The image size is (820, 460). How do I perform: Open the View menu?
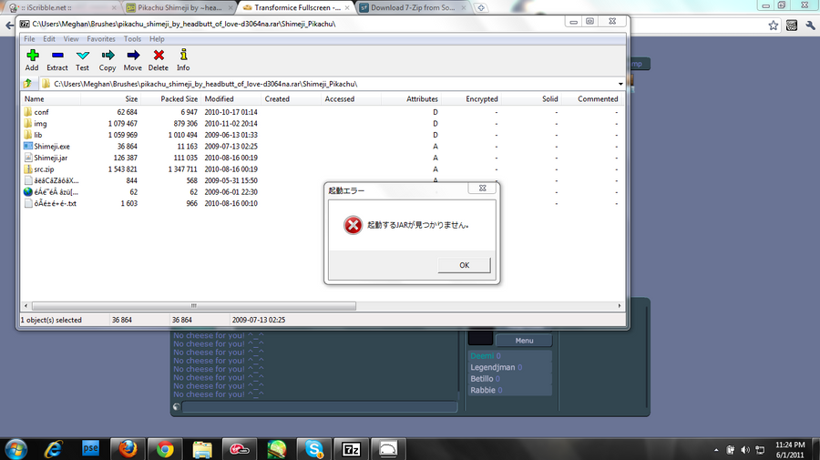[x=71, y=38]
